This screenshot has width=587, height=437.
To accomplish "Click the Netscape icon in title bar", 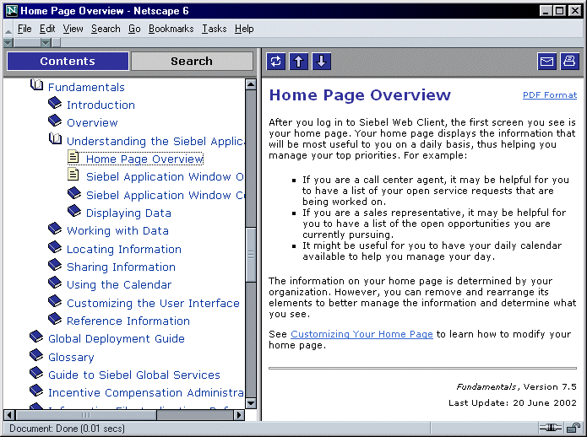I will click(x=12, y=10).
